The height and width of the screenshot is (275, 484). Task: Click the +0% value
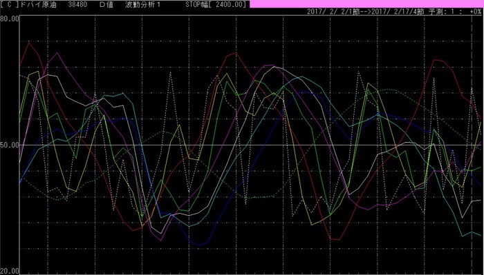click(x=476, y=12)
